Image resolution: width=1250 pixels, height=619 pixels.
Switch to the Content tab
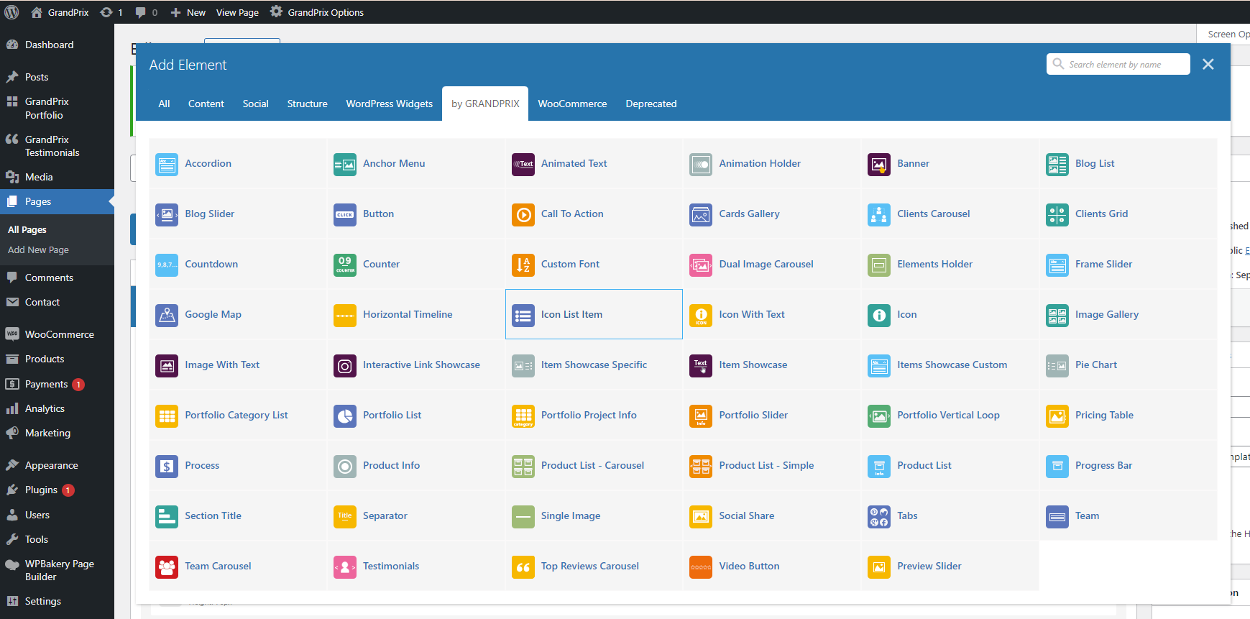pyautogui.click(x=206, y=104)
